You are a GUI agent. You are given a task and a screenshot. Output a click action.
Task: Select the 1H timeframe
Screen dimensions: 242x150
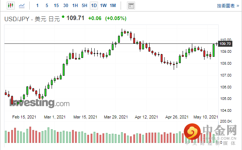tap(75, 6)
